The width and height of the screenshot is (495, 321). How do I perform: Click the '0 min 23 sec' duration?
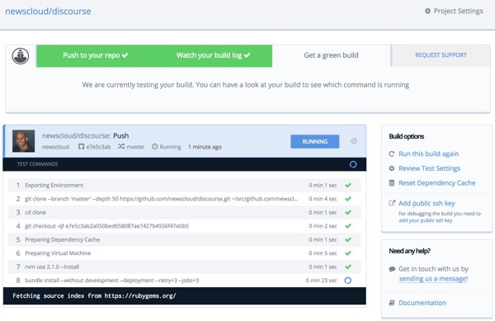[x=321, y=281]
